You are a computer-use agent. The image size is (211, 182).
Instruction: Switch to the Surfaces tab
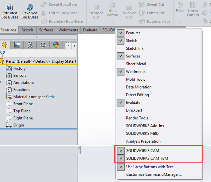tap(46, 30)
